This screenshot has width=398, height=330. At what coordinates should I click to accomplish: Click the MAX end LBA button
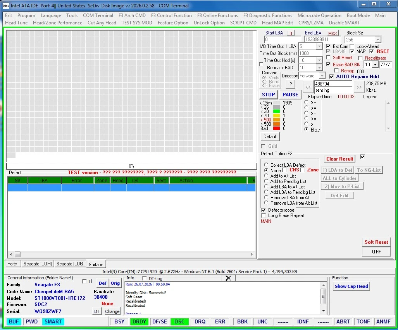333,33
